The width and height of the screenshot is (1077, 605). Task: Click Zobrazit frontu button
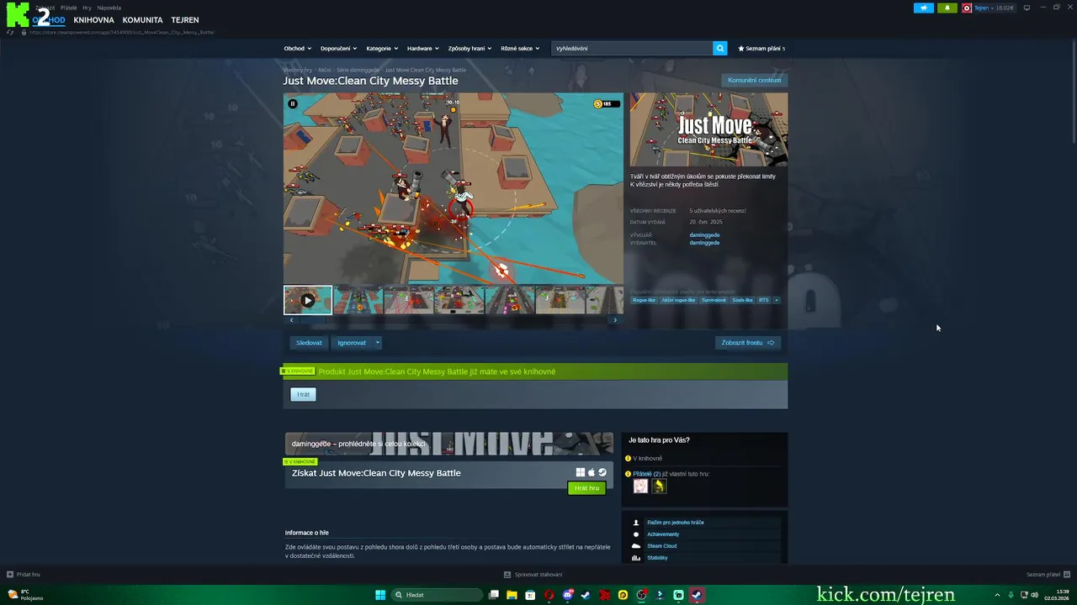pyautogui.click(x=748, y=343)
